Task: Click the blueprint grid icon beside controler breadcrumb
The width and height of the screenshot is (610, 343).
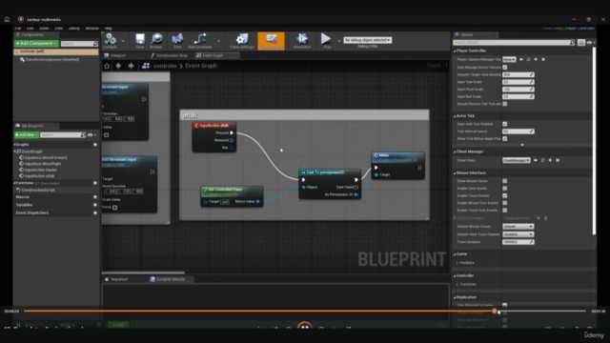Action: 146,66
